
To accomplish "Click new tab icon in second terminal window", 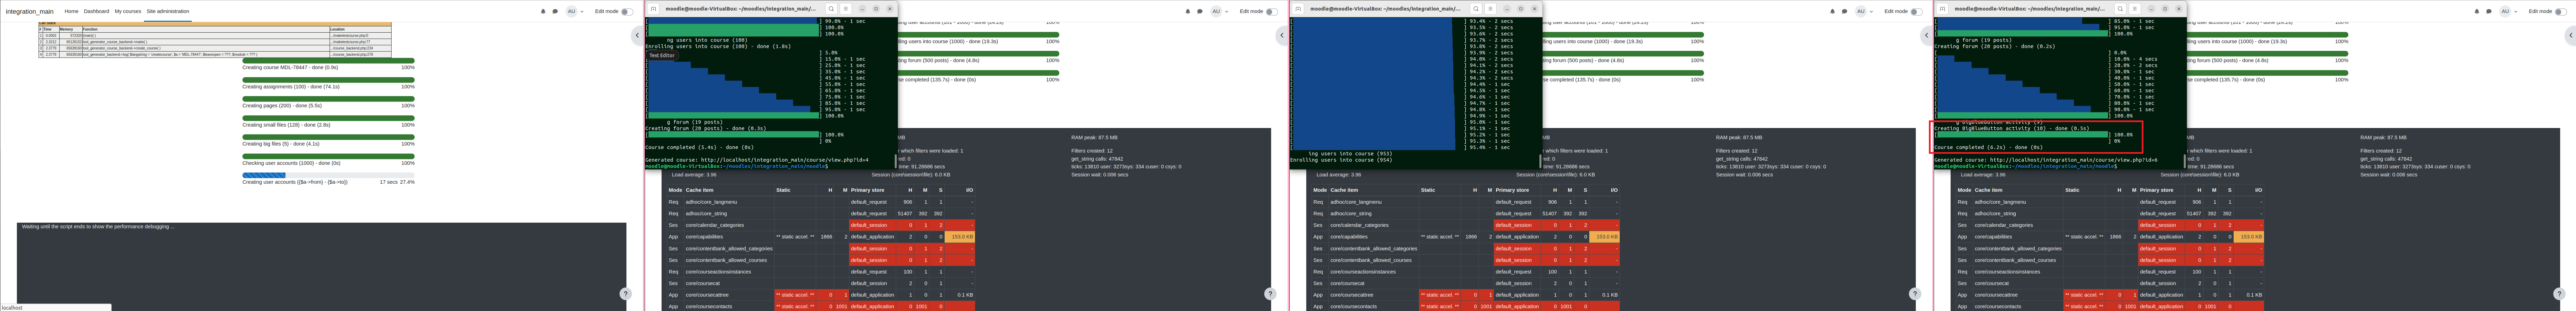I will click(x=653, y=9).
